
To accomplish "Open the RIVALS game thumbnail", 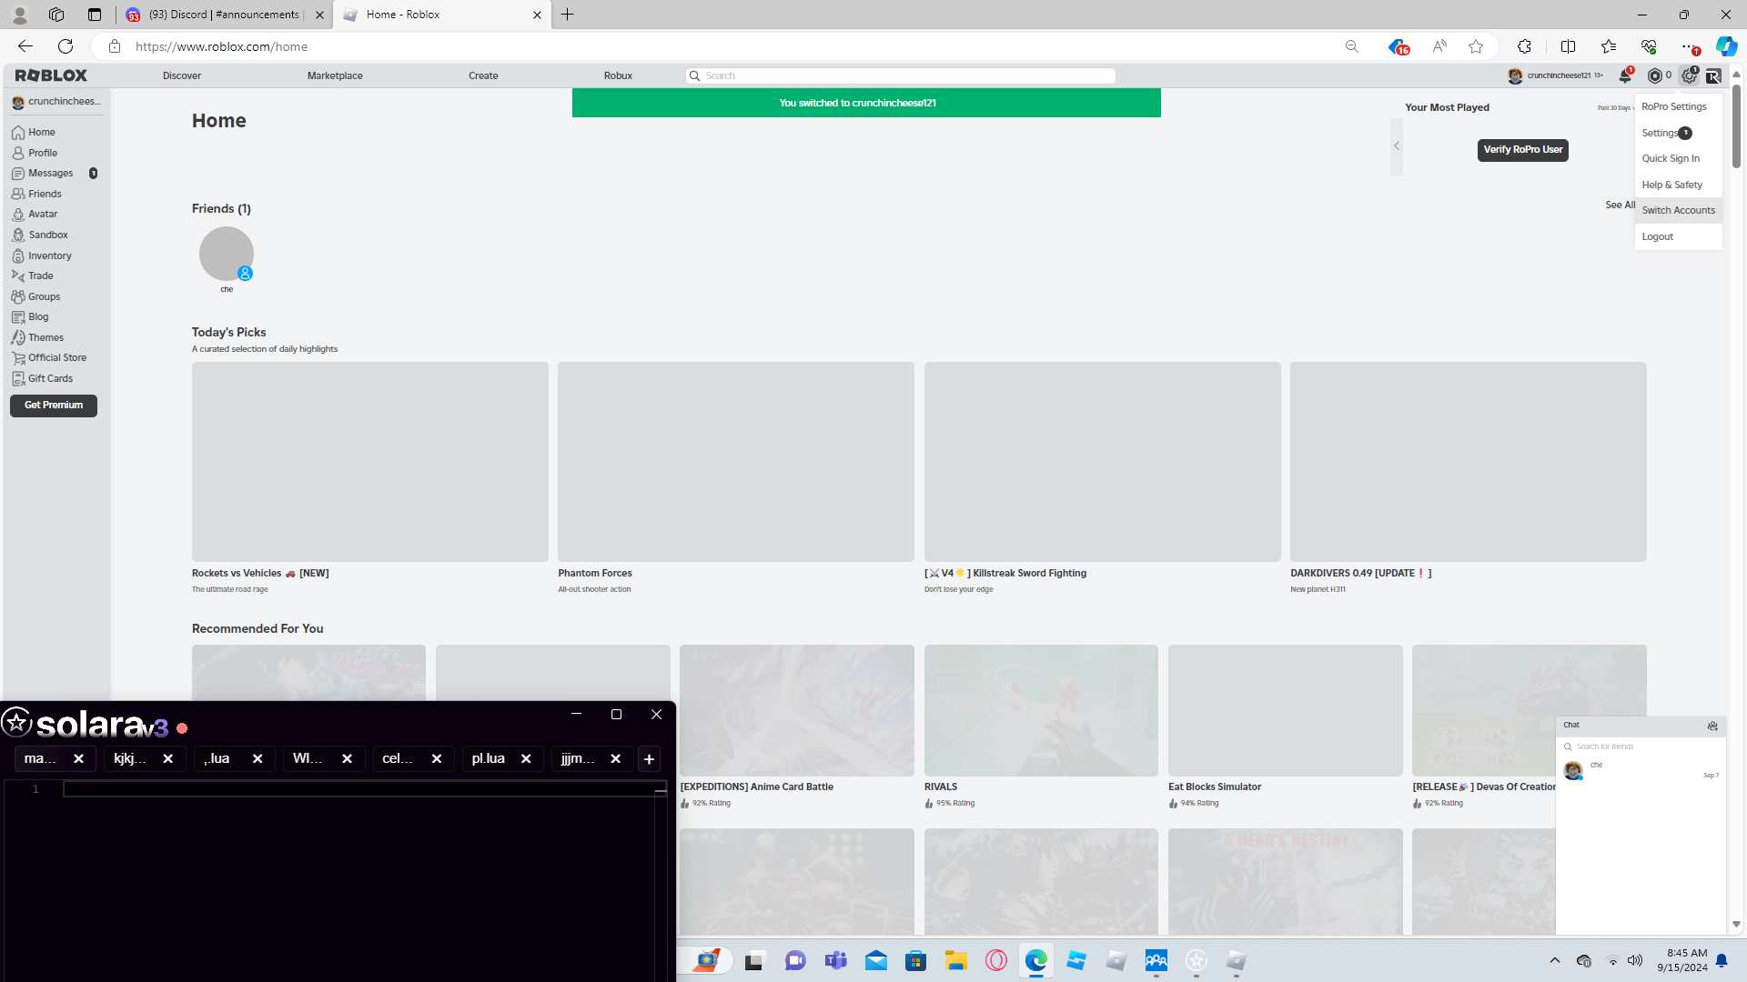I will pos(1041,710).
